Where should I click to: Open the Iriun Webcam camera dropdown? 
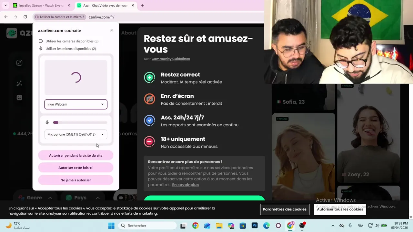tap(76, 104)
